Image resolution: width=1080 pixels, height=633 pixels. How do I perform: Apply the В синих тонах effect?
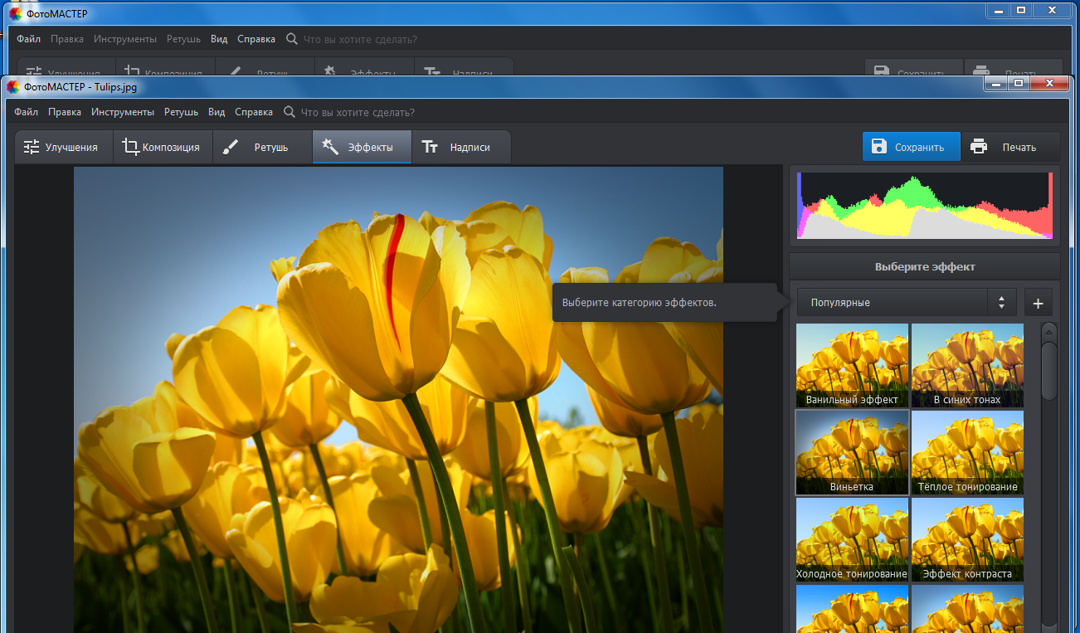pos(967,365)
